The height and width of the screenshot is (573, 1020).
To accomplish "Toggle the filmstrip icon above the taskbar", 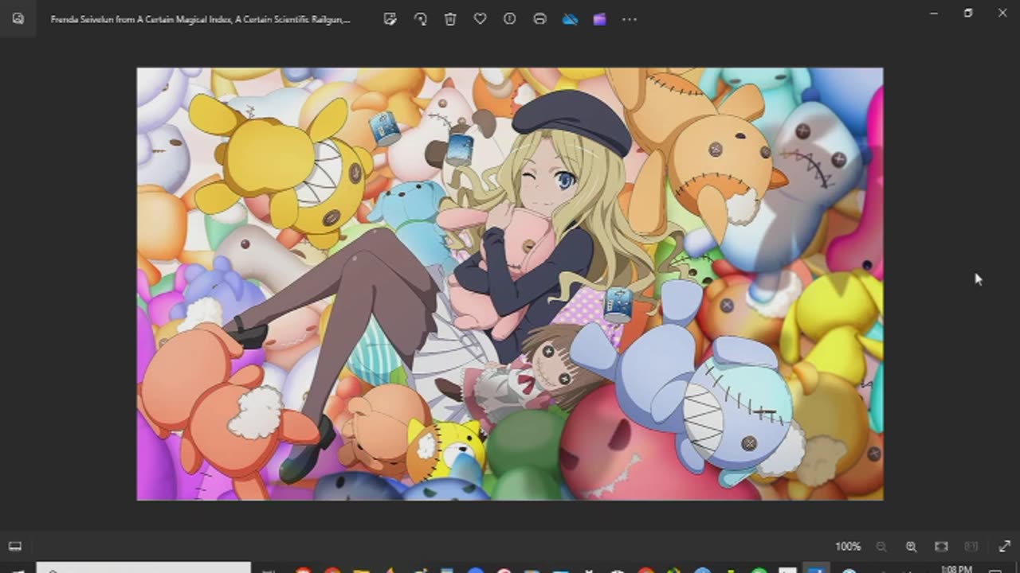I will pyautogui.click(x=15, y=547).
